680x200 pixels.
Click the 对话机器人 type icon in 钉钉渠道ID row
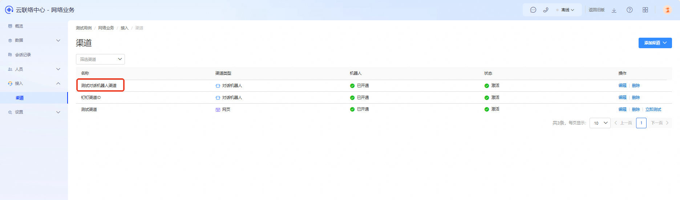pyautogui.click(x=218, y=98)
